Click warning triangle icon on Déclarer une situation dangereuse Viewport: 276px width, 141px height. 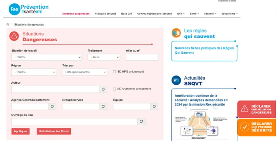click(245, 109)
